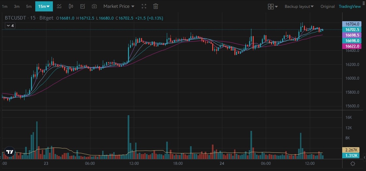
Task: Open the 15m timeframe dropdown
Action: [x=44, y=6]
